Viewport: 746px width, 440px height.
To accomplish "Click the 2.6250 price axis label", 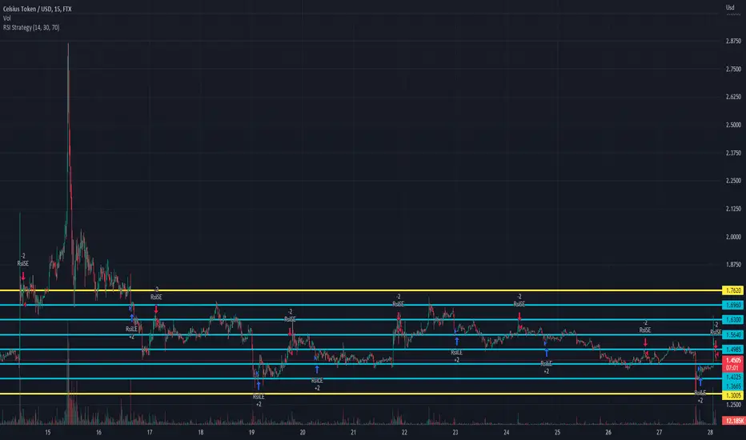I will [x=733, y=97].
